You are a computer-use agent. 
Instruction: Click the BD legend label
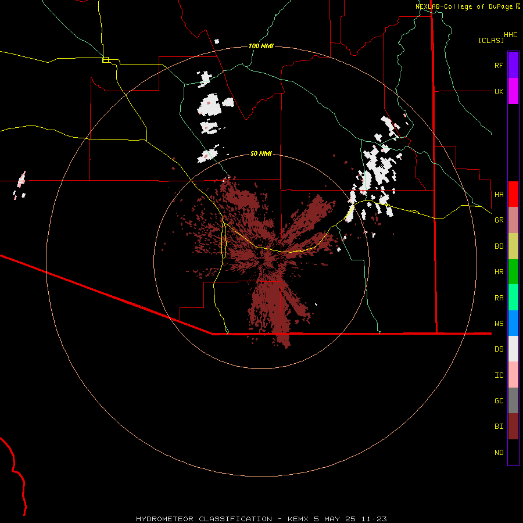click(x=499, y=246)
